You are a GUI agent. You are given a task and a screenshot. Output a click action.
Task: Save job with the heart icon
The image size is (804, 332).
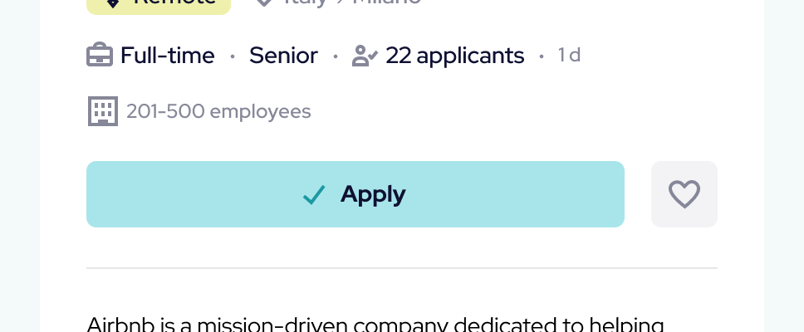(x=684, y=194)
